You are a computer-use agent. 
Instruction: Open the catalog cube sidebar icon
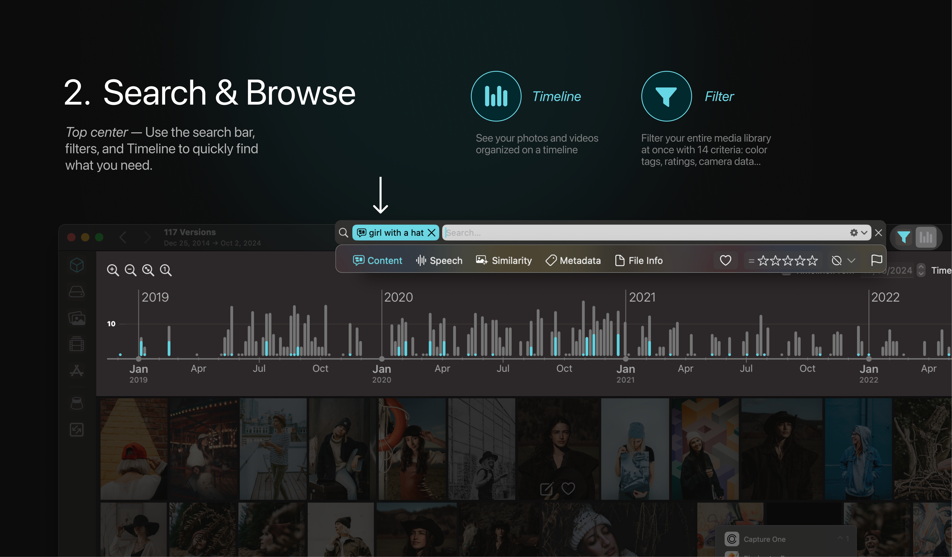coord(77,265)
